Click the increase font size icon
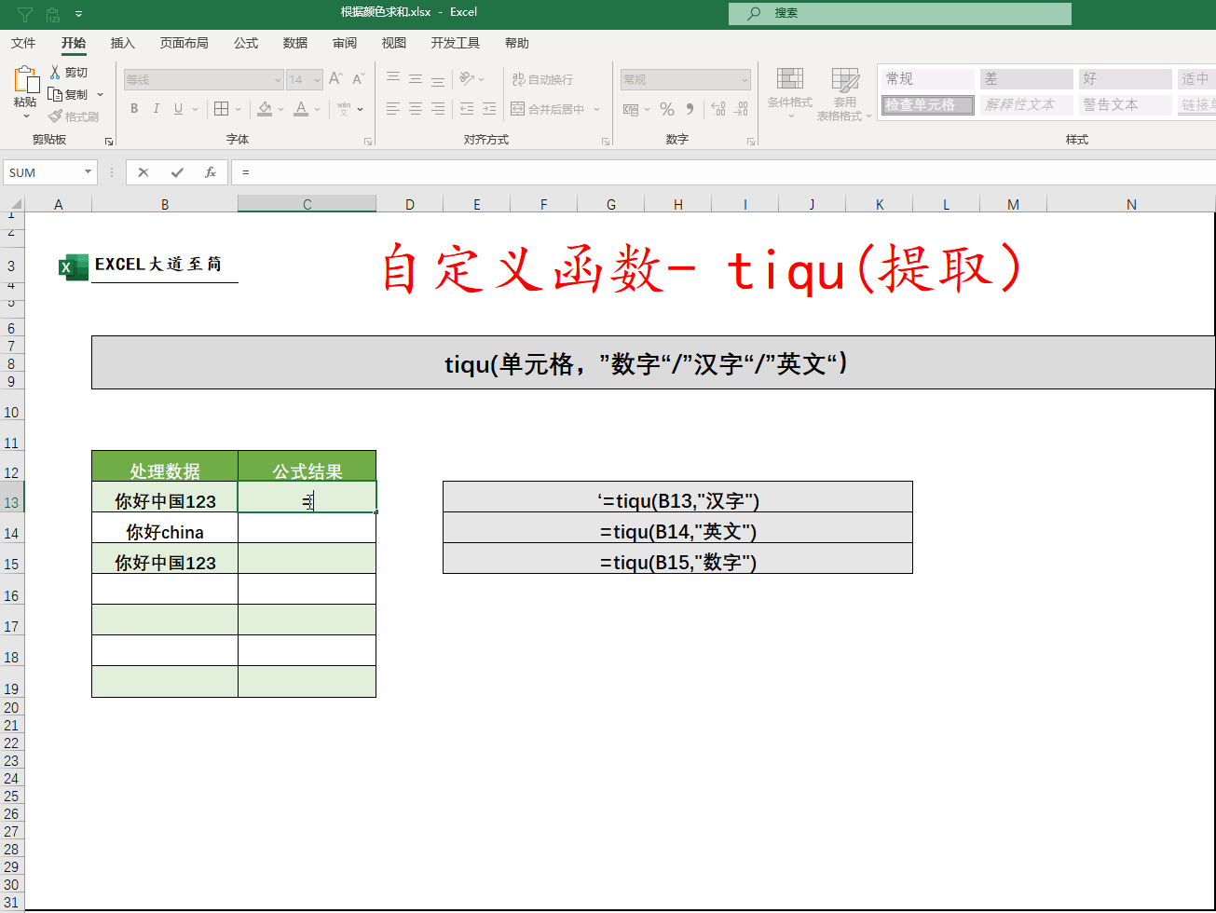Screen dimensions: 1216x913 point(335,79)
